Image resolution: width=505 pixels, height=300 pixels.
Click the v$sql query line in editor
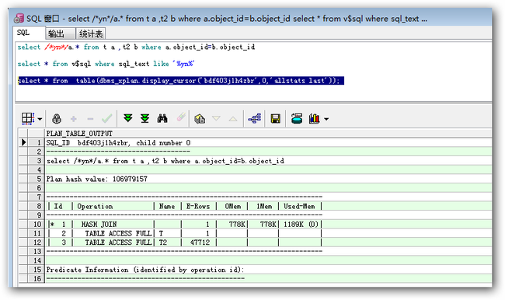[x=106, y=64]
